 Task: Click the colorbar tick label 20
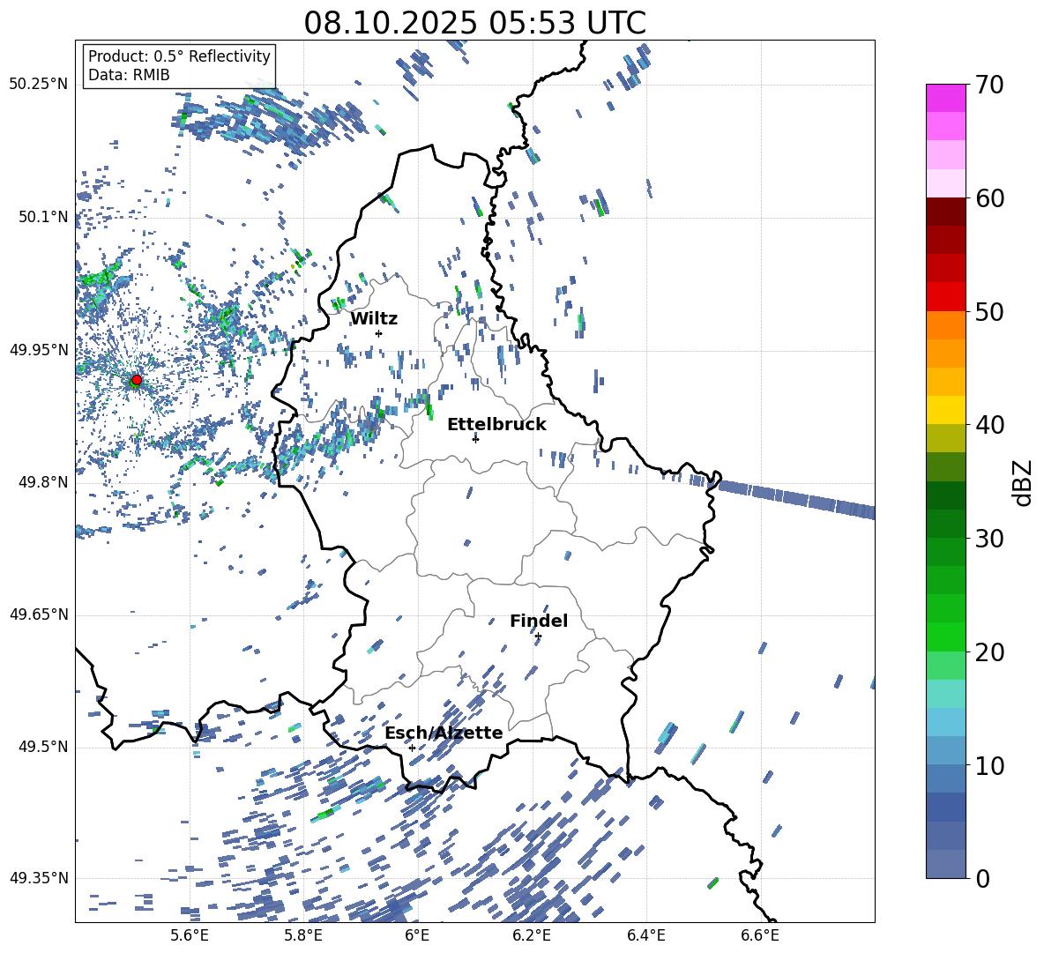point(989,651)
